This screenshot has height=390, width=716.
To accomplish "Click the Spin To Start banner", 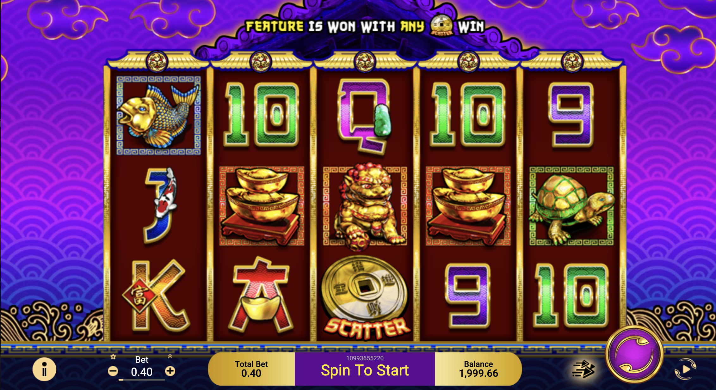I will [365, 369].
